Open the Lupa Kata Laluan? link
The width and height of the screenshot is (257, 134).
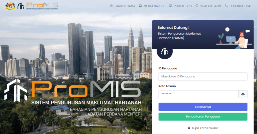[x=205, y=128]
